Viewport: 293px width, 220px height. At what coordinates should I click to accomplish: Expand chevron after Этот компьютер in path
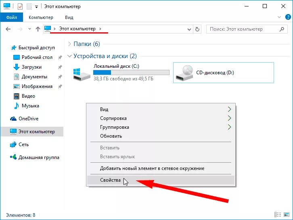pyautogui.click(x=100, y=29)
